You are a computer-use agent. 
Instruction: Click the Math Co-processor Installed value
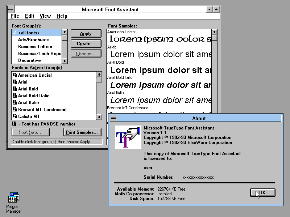click(165, 194)
